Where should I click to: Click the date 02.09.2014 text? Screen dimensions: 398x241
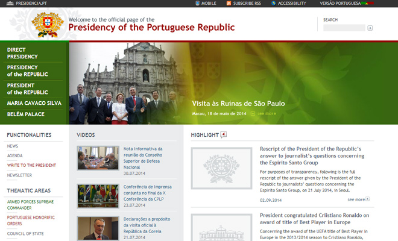point(271,200)
